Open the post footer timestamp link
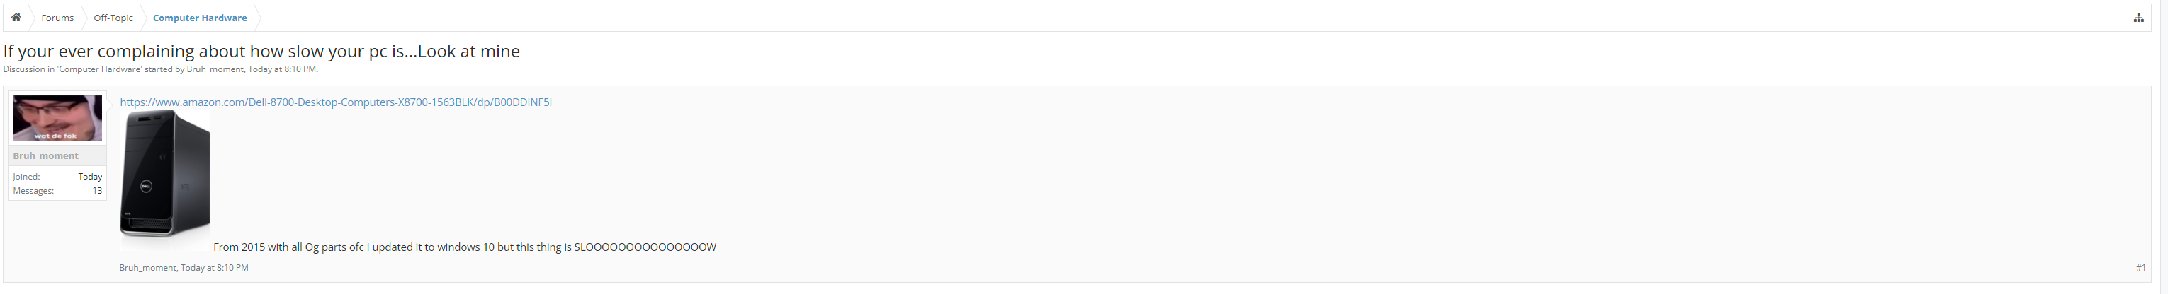The height and width of the screenshot is (294, 2168). (215, 268)
